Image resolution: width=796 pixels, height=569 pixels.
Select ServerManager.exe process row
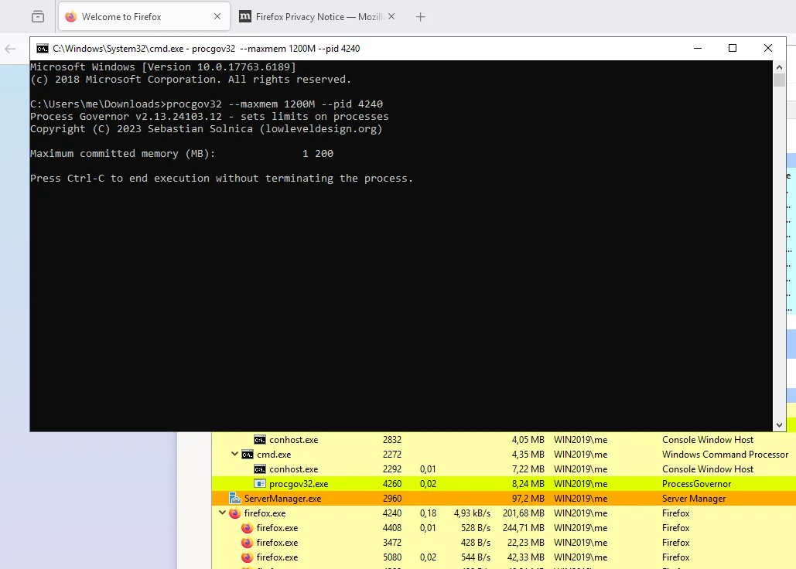click(504, 499)
